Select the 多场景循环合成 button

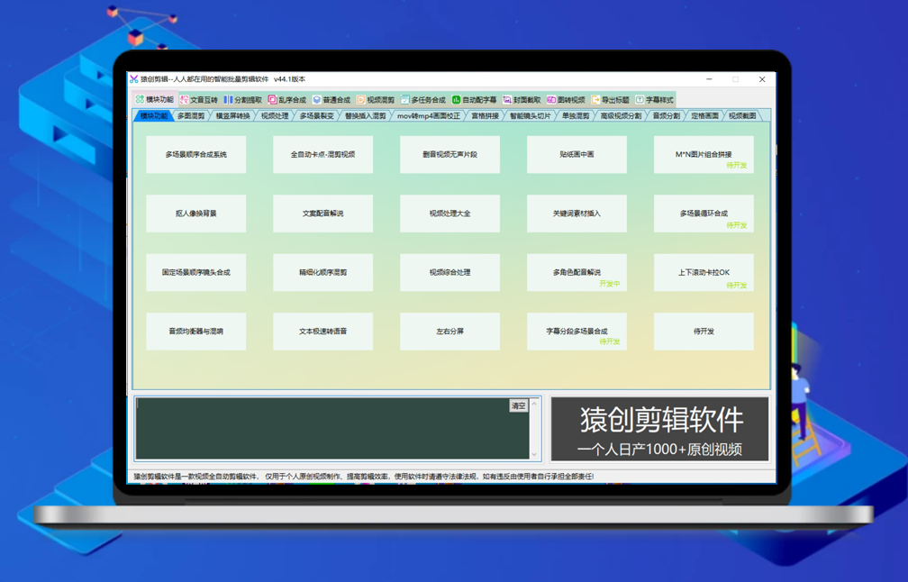704,214
